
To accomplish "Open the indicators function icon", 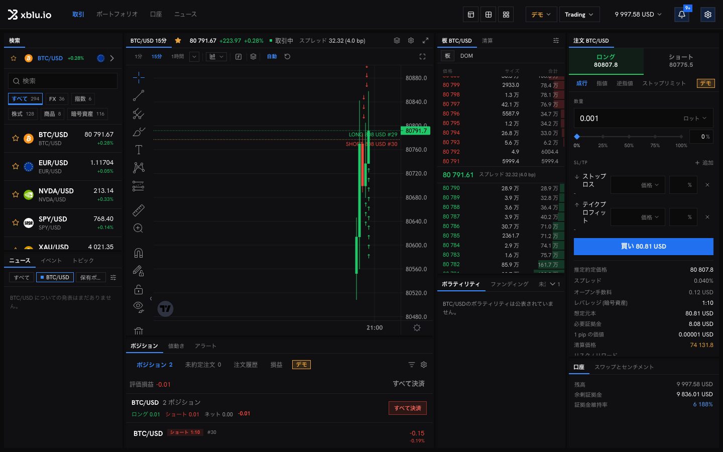I will pyautogui.click(x=238, y=57).
